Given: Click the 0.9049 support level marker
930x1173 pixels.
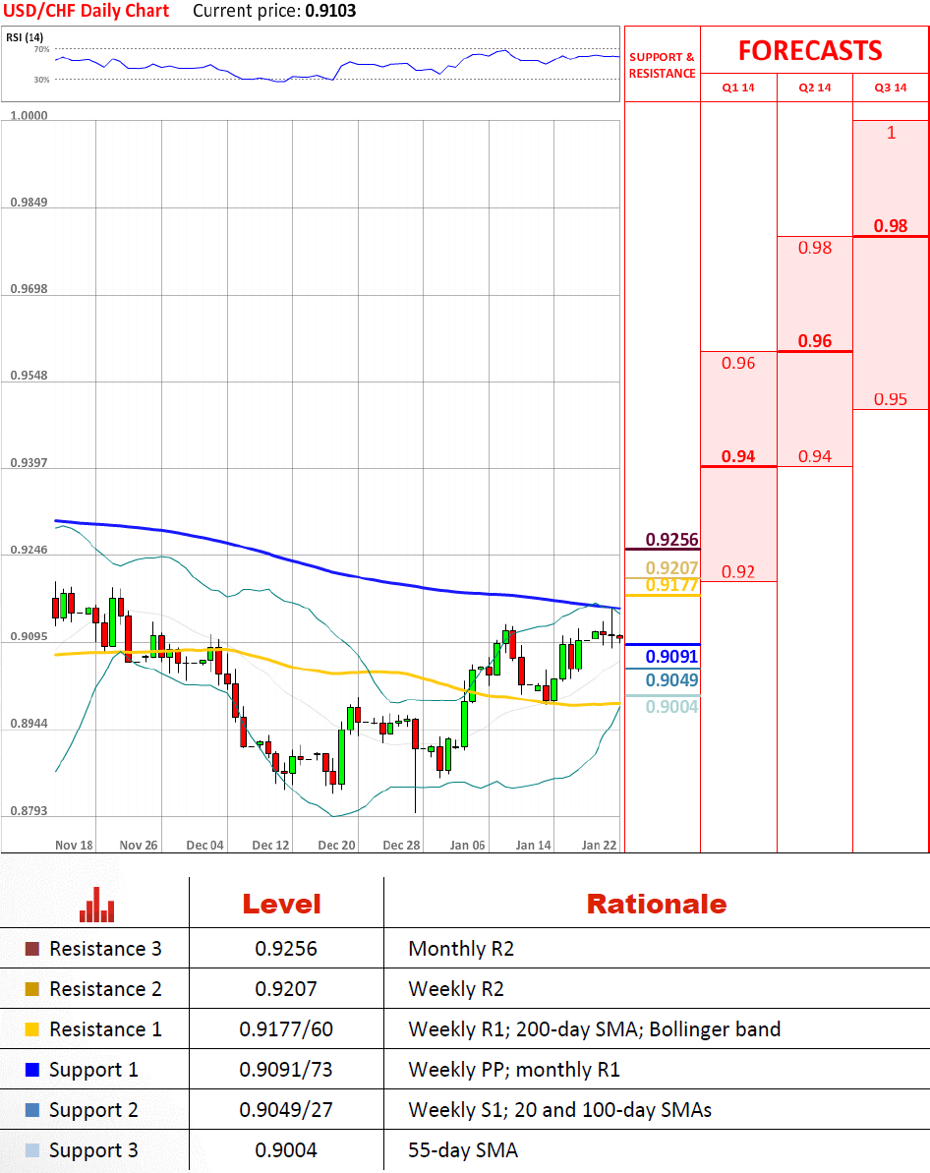Looking at the screenshot, I should (x=671, y=680).
